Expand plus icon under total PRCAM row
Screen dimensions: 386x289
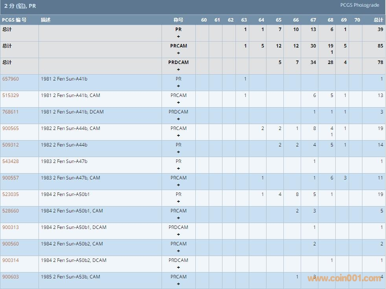click(x=178, y=53)
